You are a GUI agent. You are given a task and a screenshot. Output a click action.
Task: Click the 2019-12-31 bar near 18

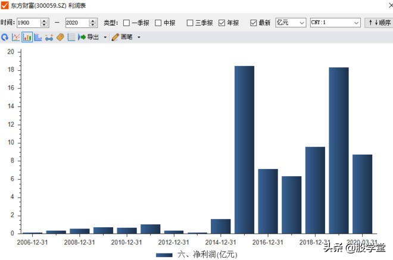[x=339, y=151]
